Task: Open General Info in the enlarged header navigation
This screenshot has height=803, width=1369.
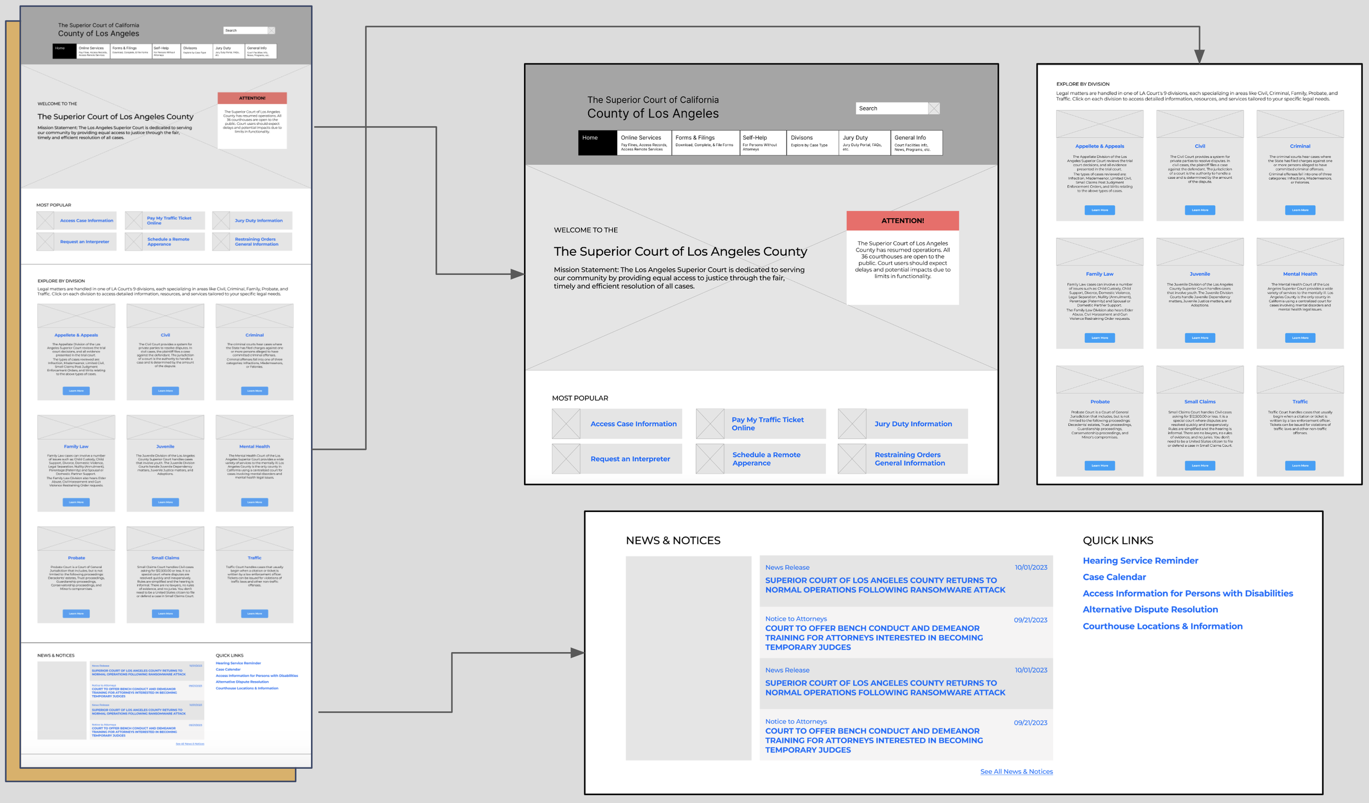Action: pyautogui.click(x=917, y=143)
